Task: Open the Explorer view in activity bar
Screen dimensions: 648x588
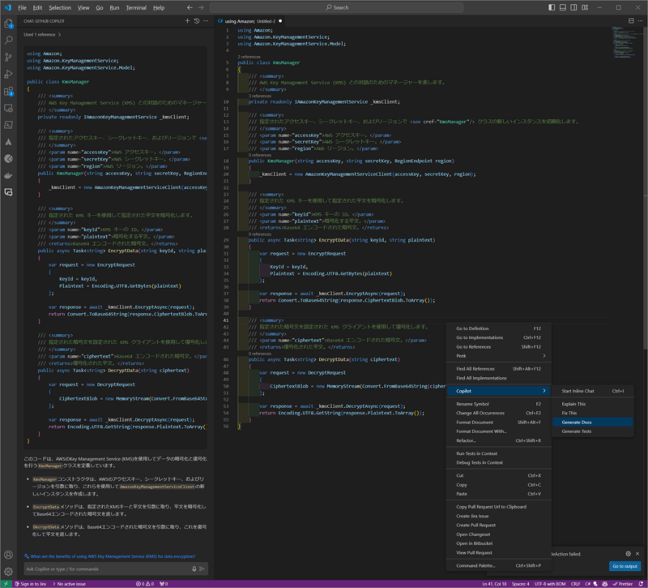Action: click(x=8, y=24)
